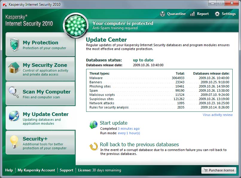Switch to Scan My Computer tab
Viewport: 241px width, 178px height.
[x=40, y=93]
